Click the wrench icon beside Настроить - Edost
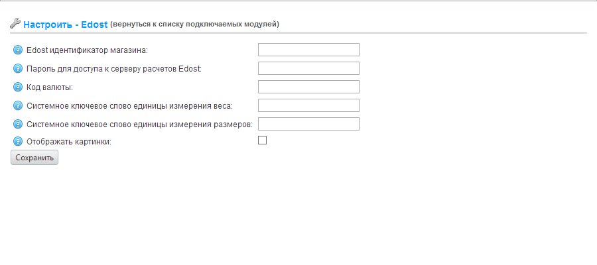The image size is (597, 265). coord(15,24)
